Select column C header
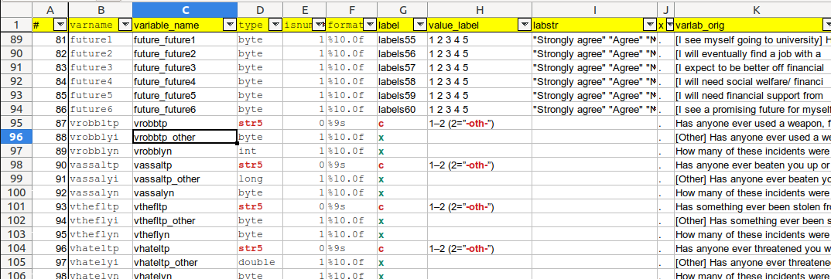This screenshot has height=279, width=831. tap(184, 9)
